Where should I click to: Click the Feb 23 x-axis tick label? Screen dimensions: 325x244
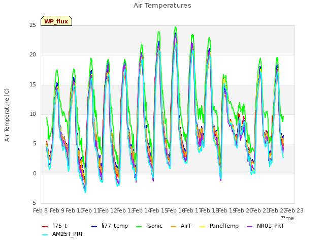(x=295, y=211)
